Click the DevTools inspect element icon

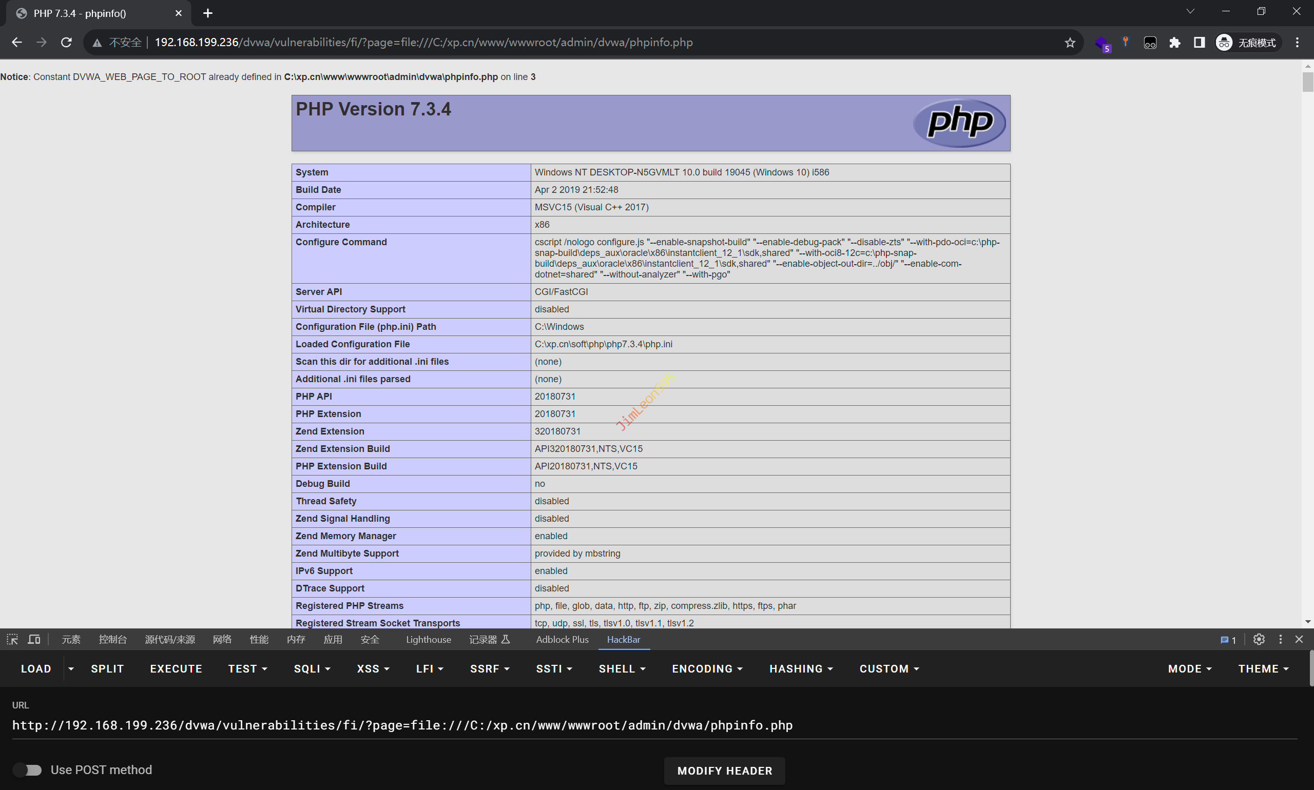tap(12, 639)
